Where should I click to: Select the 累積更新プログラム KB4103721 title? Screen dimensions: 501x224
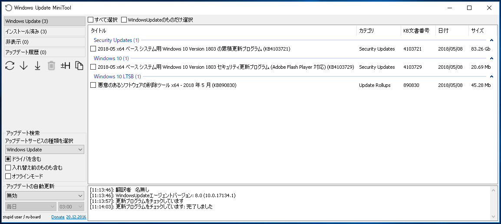194,49
